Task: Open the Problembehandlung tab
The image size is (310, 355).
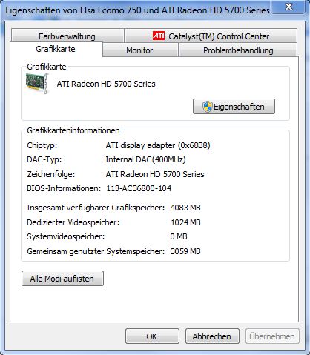Action: 238,50
